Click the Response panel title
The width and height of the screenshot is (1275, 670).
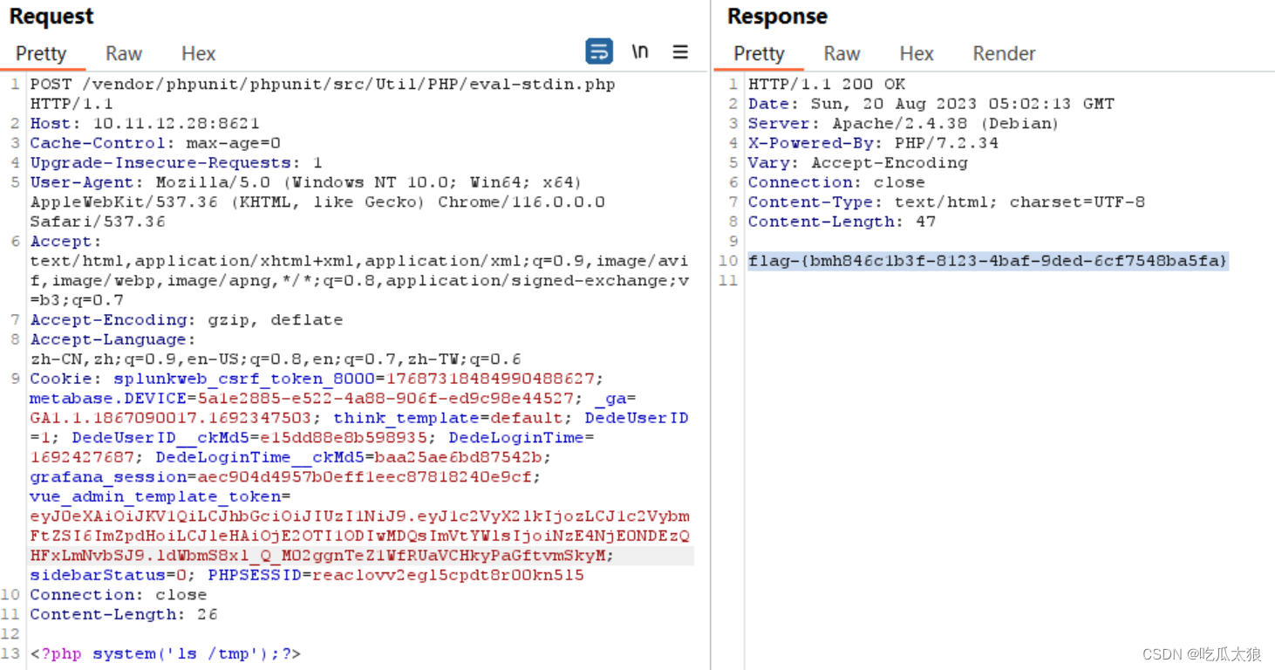(x=777, y=17)
